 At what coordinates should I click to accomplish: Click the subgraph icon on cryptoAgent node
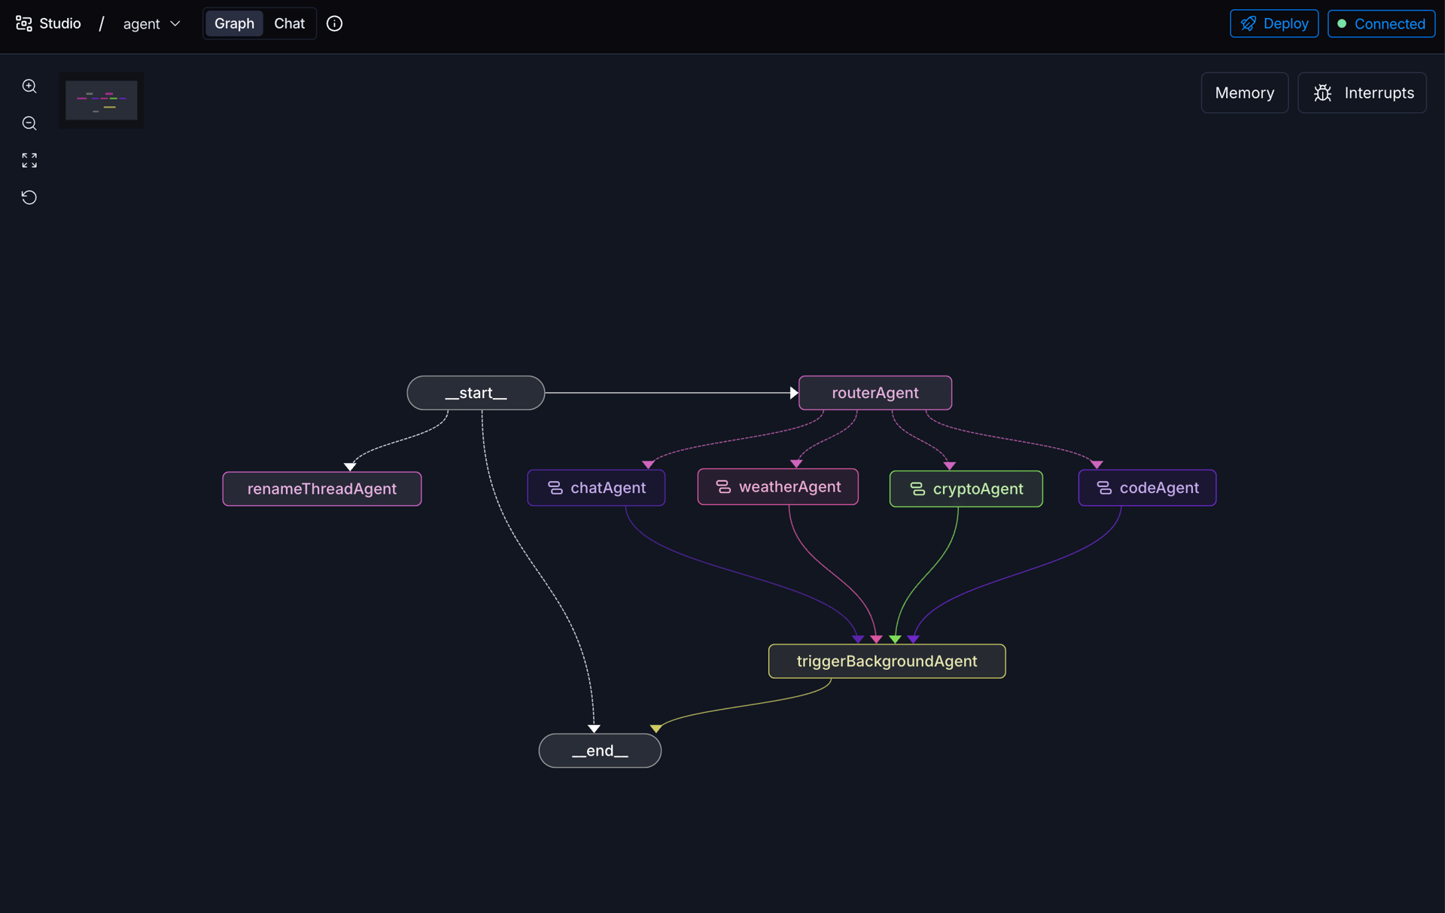click(917, 488)
